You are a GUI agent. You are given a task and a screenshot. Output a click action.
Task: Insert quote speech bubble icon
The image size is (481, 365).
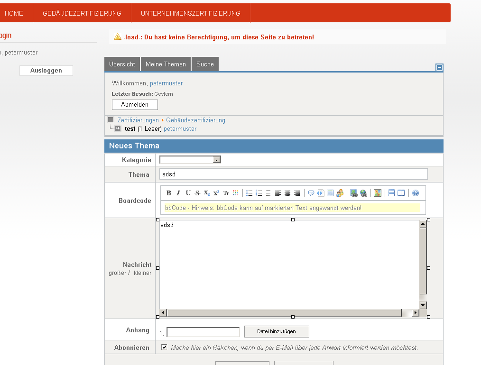pyautogui.click(x=311, y=193)
